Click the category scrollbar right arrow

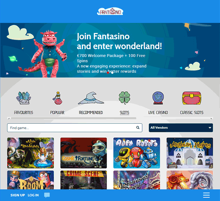tap(211, 118)
